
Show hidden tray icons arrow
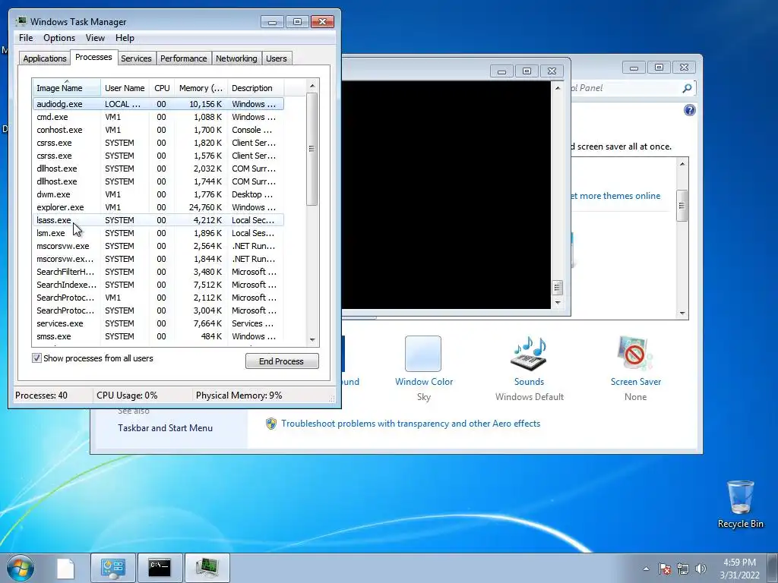pyautogui.click(x=646, y=569)
